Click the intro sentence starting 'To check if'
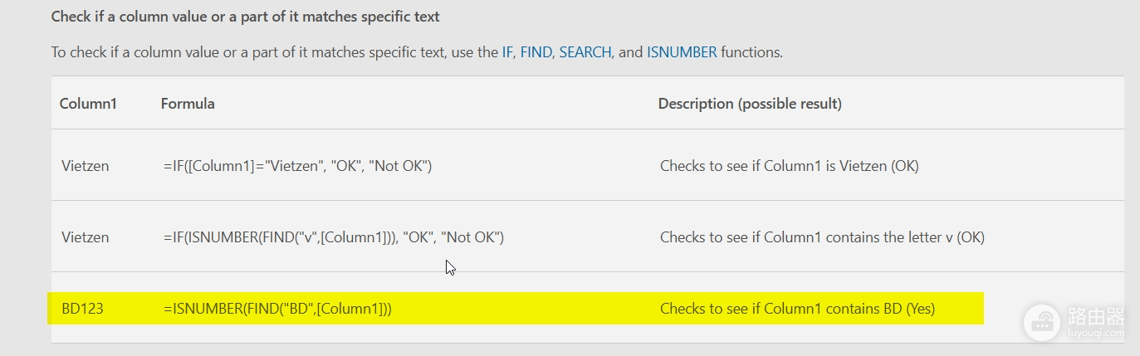Viewport: 1140px width, 356px height. (x=417, y=51)
